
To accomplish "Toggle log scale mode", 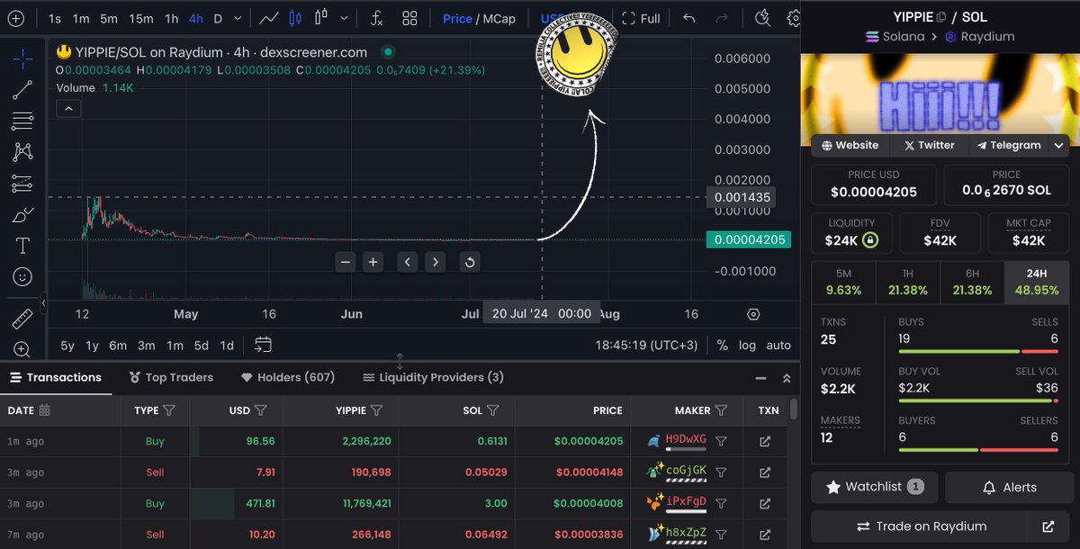I will [747, 345].
